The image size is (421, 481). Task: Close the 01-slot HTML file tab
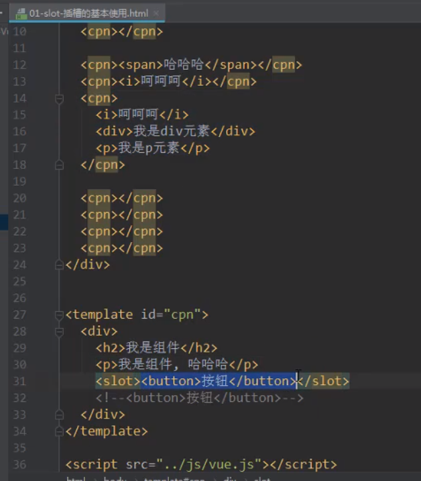point(156,13)
